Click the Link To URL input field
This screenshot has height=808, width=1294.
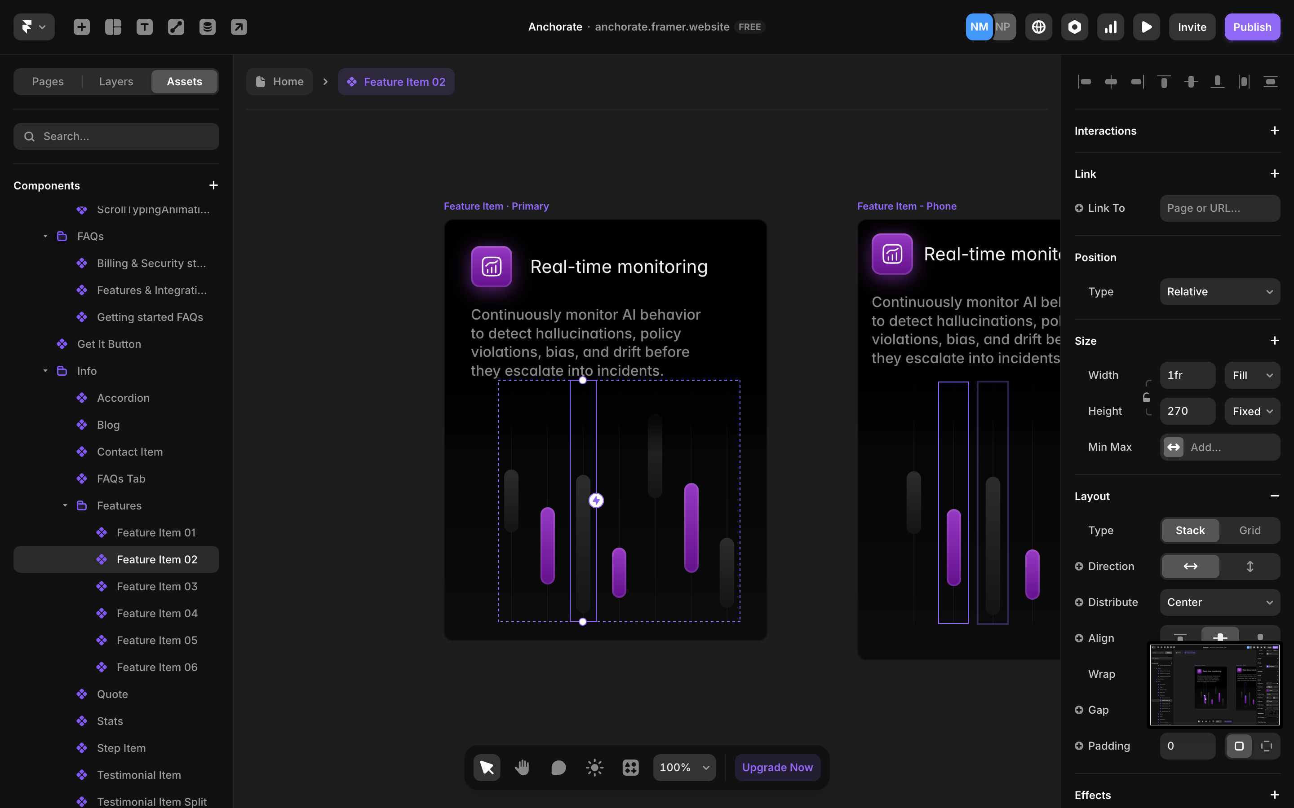1219,208
